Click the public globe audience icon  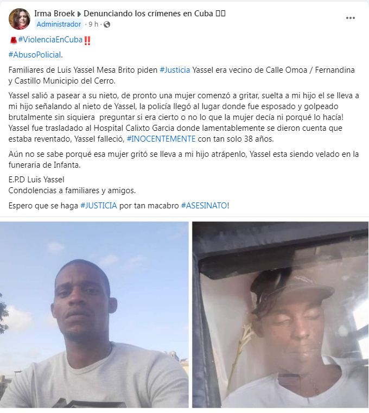tap(107, 24)
